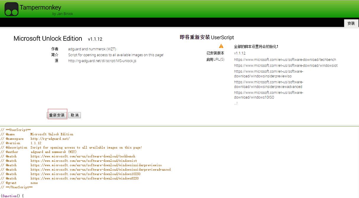Image resolution: width=359 pixels, height=198 pixels.
Task: Click the orange warning triangle icon
Action: point(221,46)
